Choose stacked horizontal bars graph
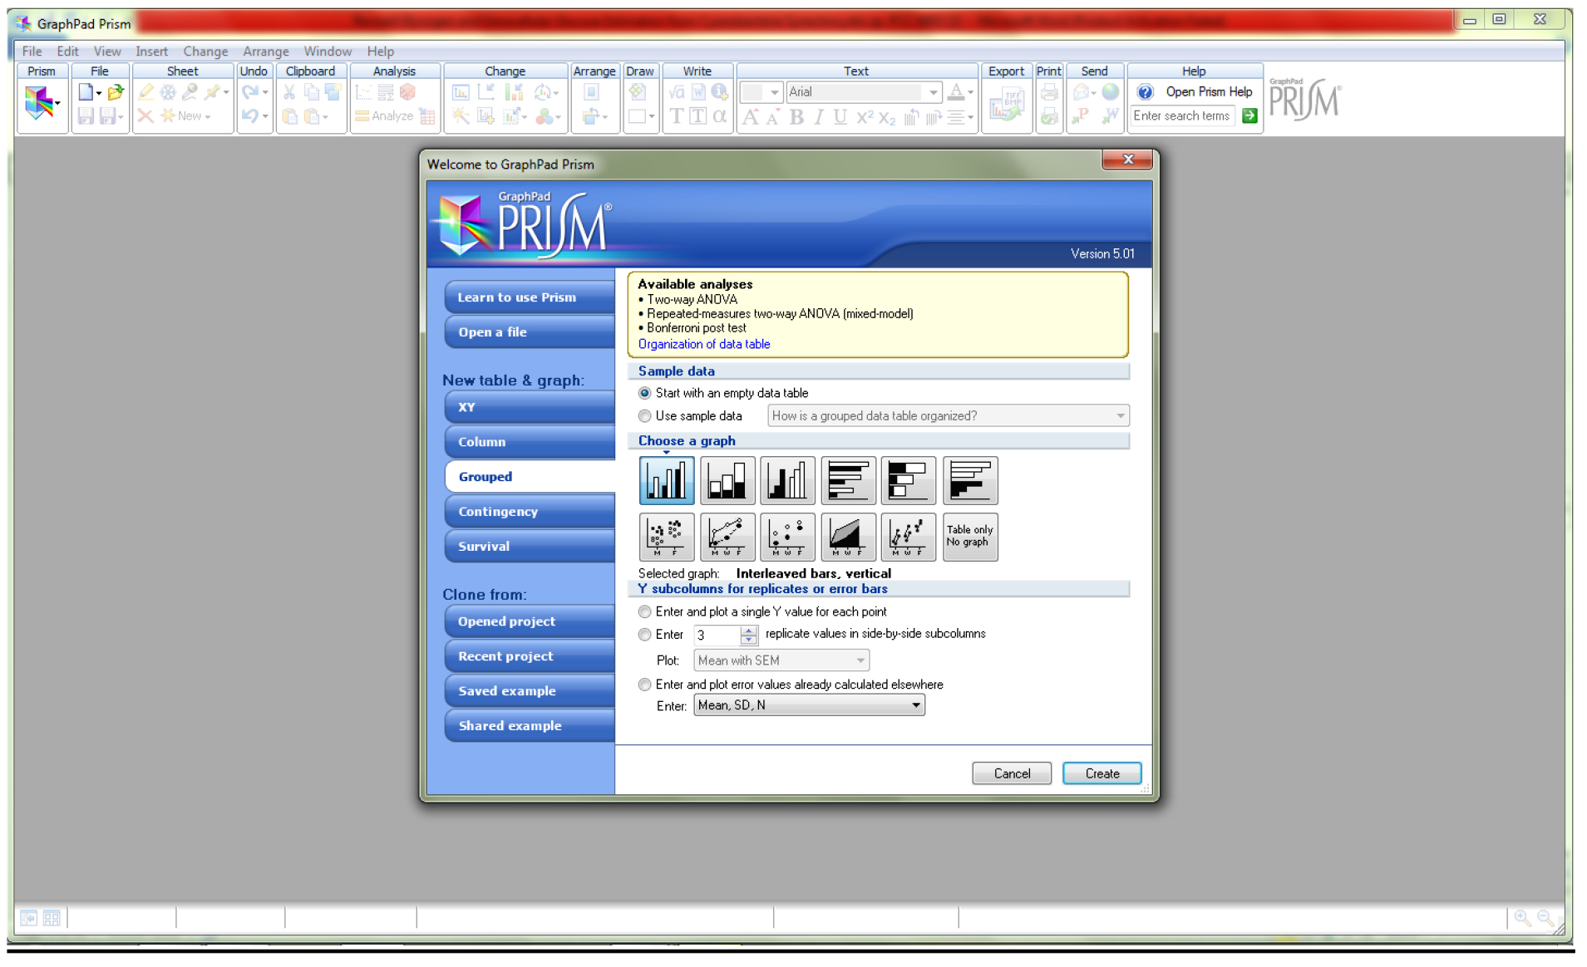 pyautogui.click(x=909, y=480)
